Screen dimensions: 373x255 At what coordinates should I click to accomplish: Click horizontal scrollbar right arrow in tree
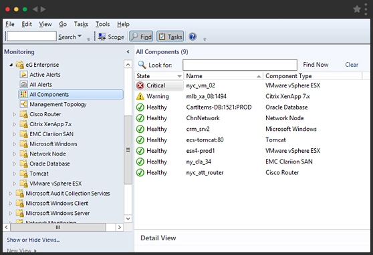[120, 228]
